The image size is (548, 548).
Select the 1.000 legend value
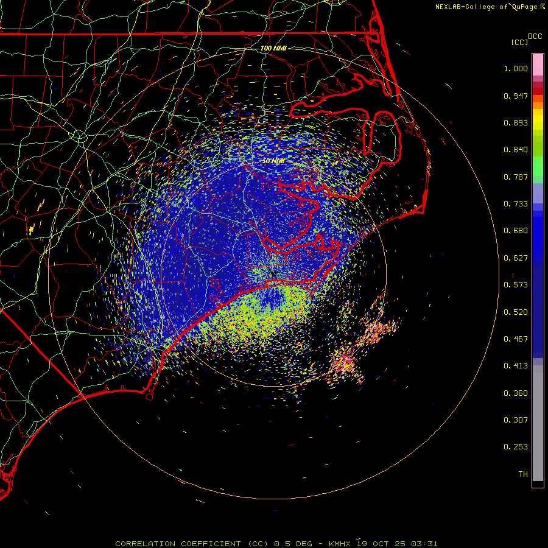click(x=516, y=68)
